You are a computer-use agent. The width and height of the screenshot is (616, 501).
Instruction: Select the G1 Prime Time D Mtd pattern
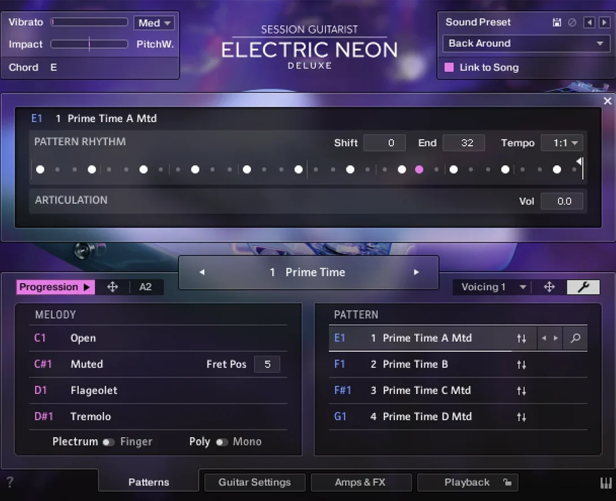click(x=458, y=416)
